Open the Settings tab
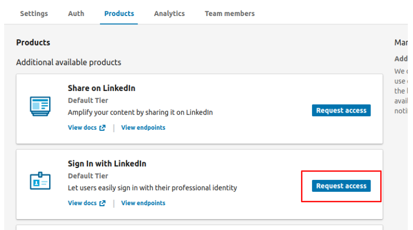Viewport: 413px width, 230px height. click(x=34, y=13)
